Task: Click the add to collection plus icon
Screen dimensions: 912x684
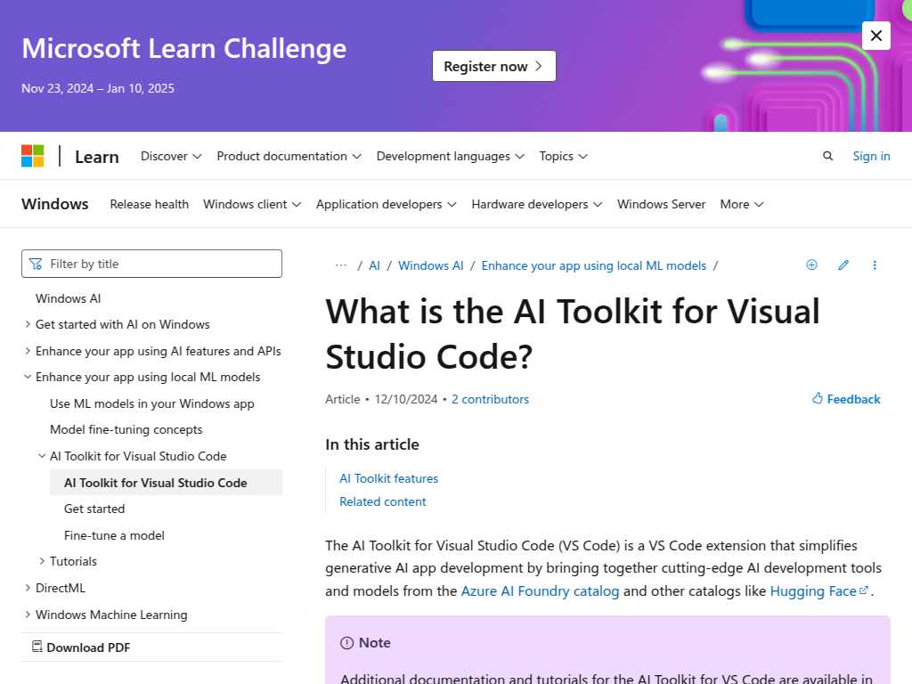Action: pos(812,265)
